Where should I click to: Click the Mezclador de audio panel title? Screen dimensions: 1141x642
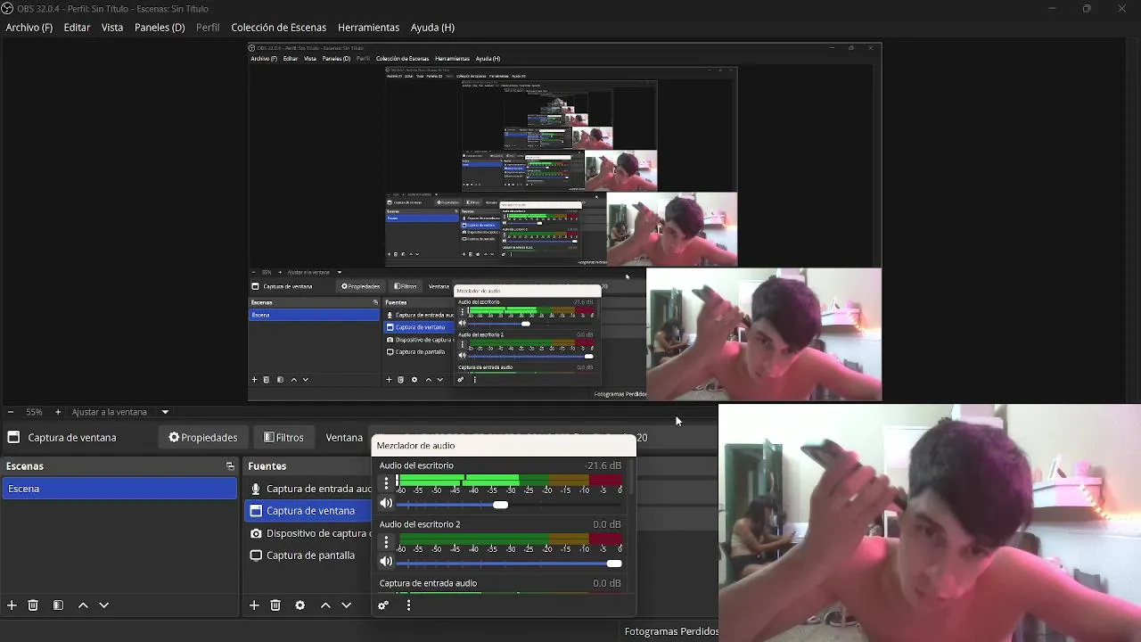pyautogui.click(x=415, y=445)
